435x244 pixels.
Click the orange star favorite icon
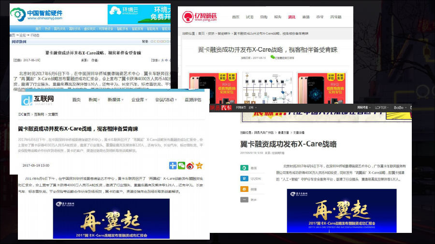199,165
